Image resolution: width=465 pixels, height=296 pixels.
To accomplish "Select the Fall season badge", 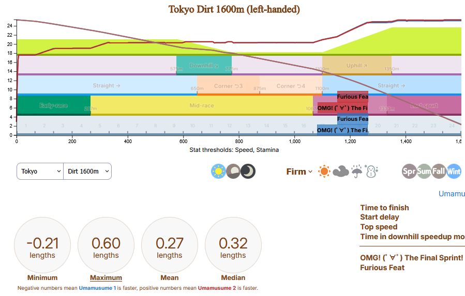I will point(439,172).
